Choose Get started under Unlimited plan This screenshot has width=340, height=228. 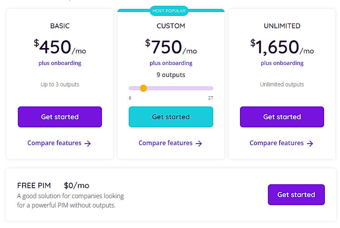pos(282,117)
